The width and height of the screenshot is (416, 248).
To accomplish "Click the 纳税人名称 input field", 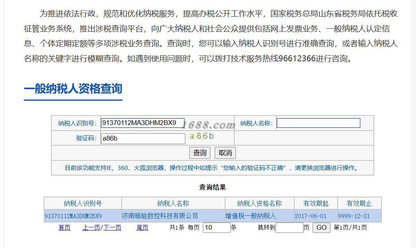I will [x=319, y=123].
